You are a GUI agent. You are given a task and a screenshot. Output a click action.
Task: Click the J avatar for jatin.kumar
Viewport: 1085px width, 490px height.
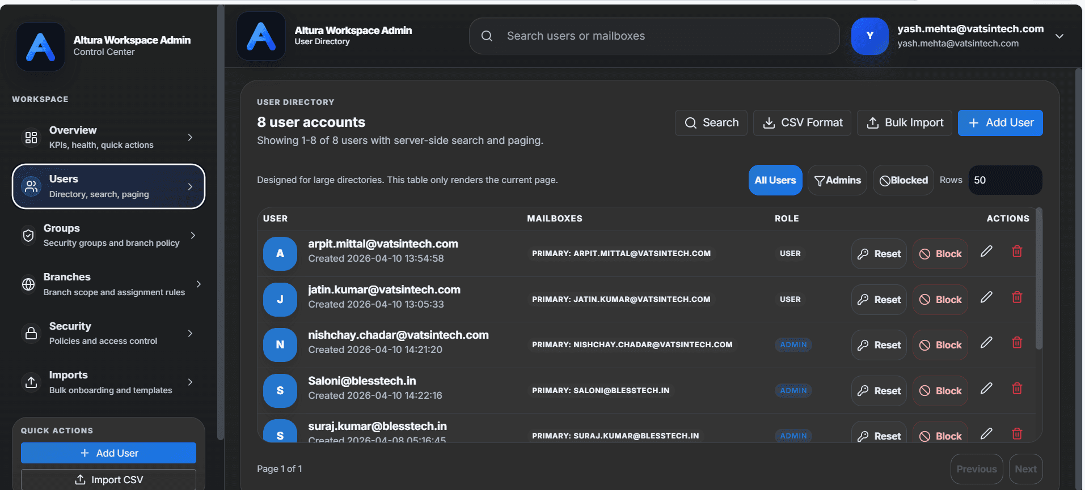[280, 300]
